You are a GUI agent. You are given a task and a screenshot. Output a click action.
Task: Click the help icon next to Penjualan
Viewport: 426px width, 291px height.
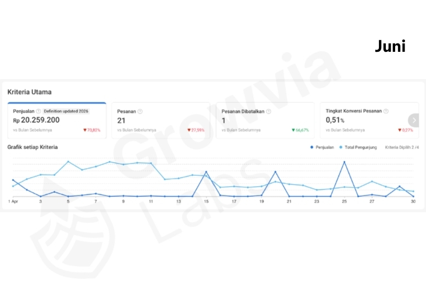[38, 111]
